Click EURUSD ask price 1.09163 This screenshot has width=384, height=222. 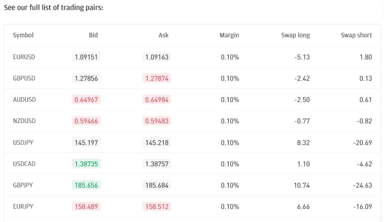pos(157,57)
